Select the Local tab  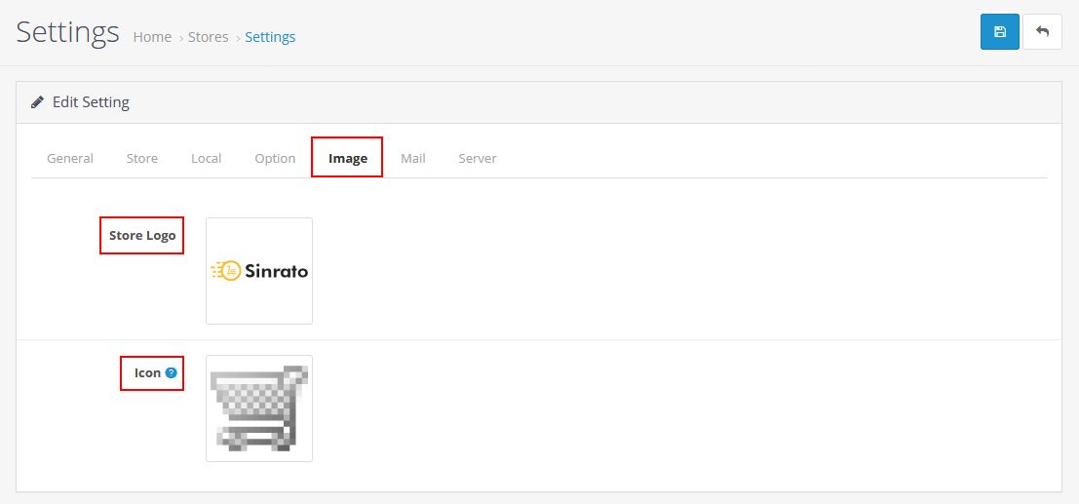[206, 158]
